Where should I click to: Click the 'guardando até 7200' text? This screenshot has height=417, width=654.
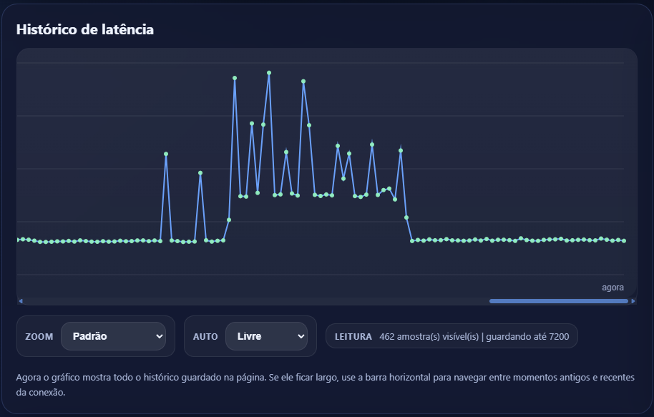coord(527,336)
